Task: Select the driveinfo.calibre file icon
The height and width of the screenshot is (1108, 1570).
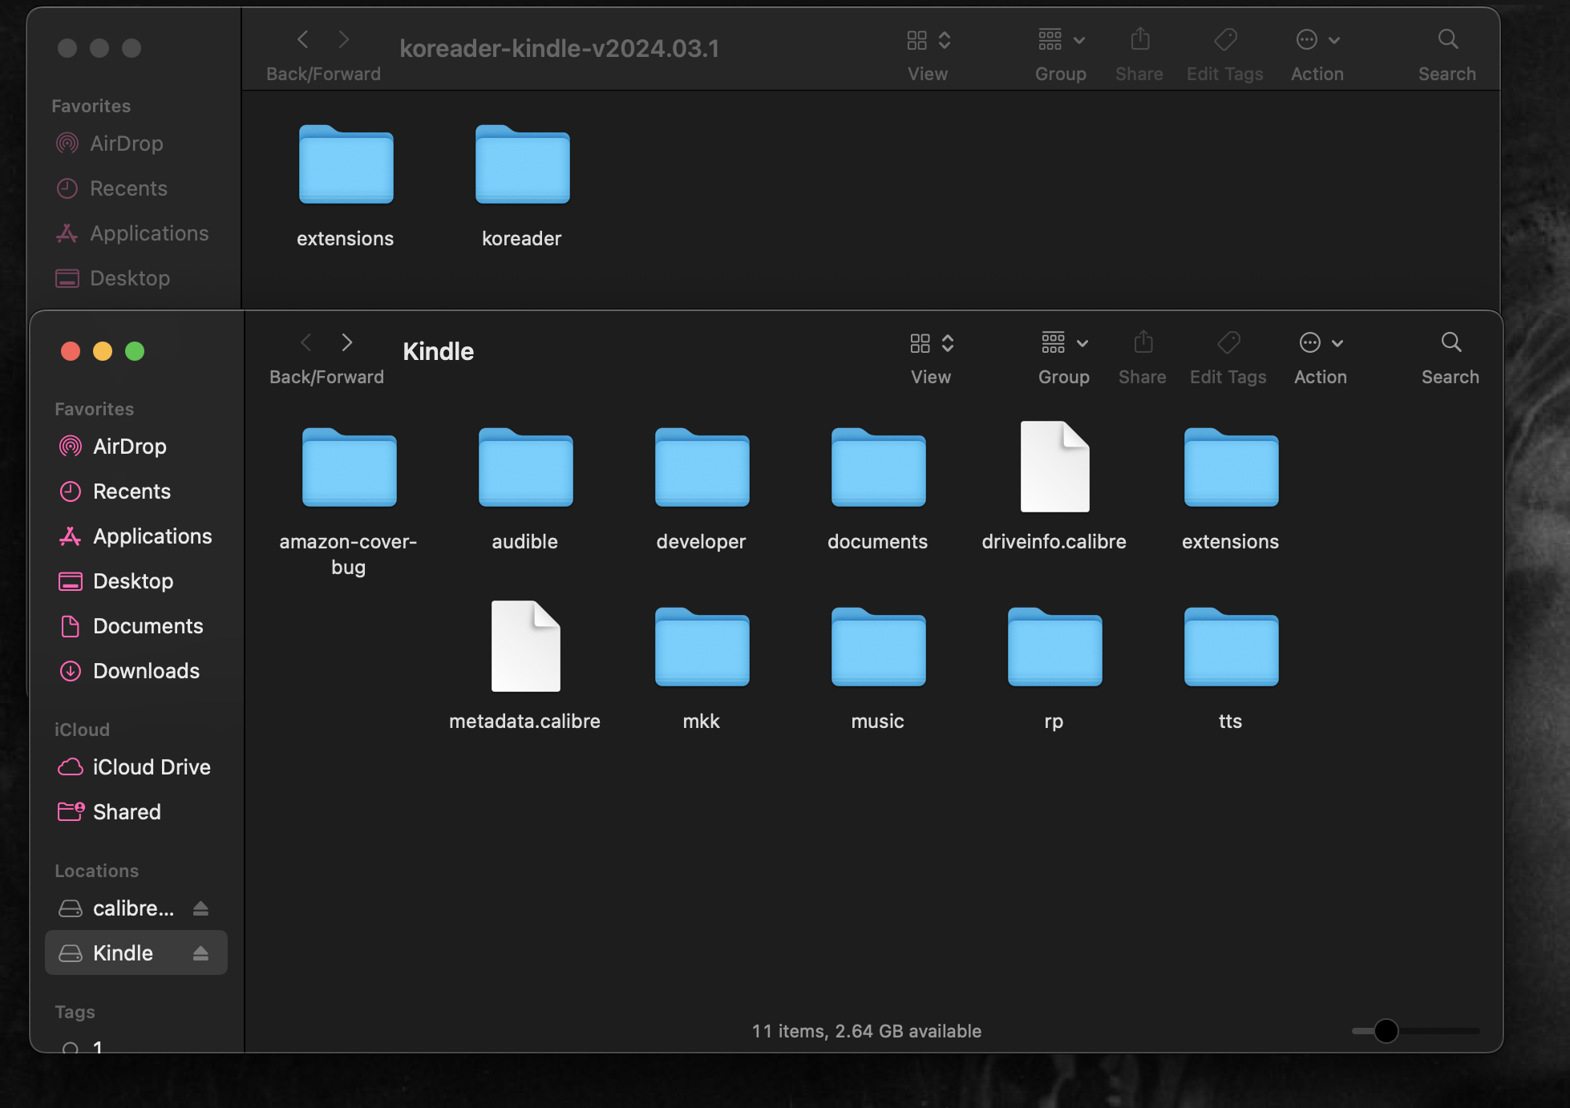Action: (1054, 467)
